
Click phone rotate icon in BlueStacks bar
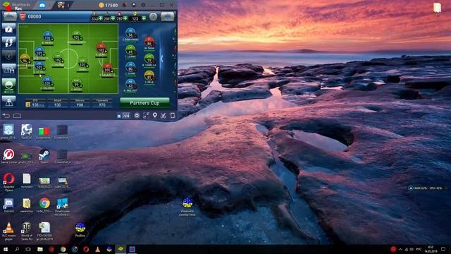tap(173, 116)
